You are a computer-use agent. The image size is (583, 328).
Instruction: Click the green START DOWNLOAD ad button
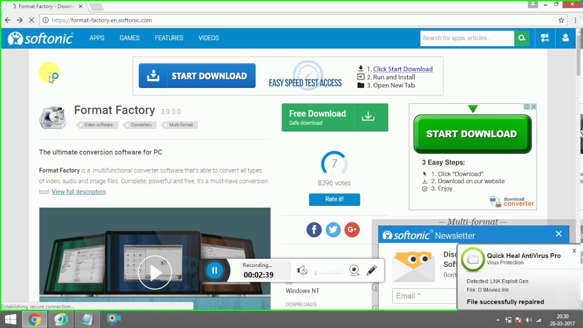coord(472,133)
